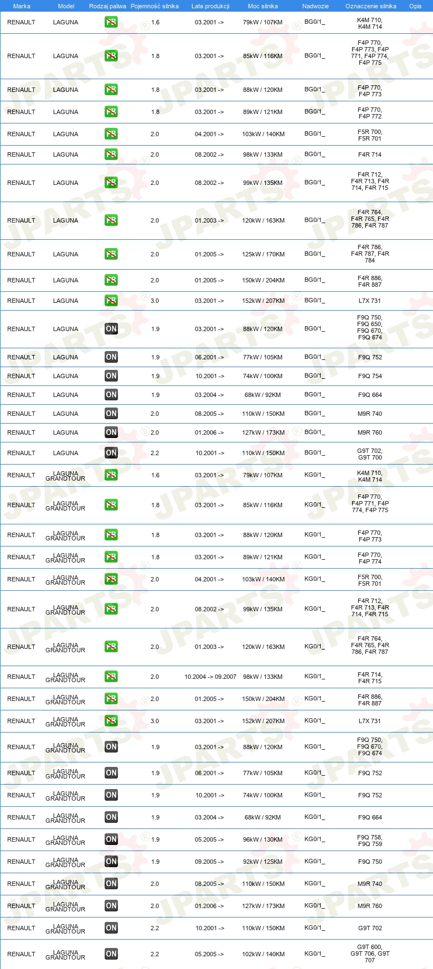The image size is (433, 969).
Task: Click petrol icon in BG0/1_ 150kW / 204KM row
Action: (x=111, y=280)
